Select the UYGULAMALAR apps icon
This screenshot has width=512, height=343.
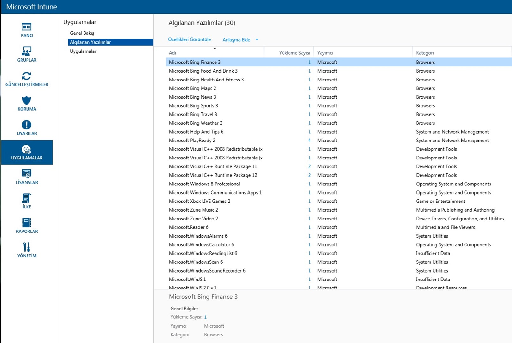(x=27, y=152)
